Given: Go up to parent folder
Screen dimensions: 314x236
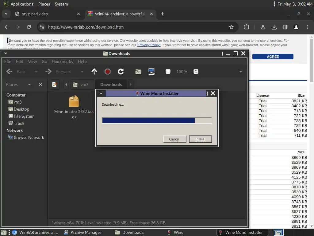Looking at the screenshot, I should pos(94,72).
